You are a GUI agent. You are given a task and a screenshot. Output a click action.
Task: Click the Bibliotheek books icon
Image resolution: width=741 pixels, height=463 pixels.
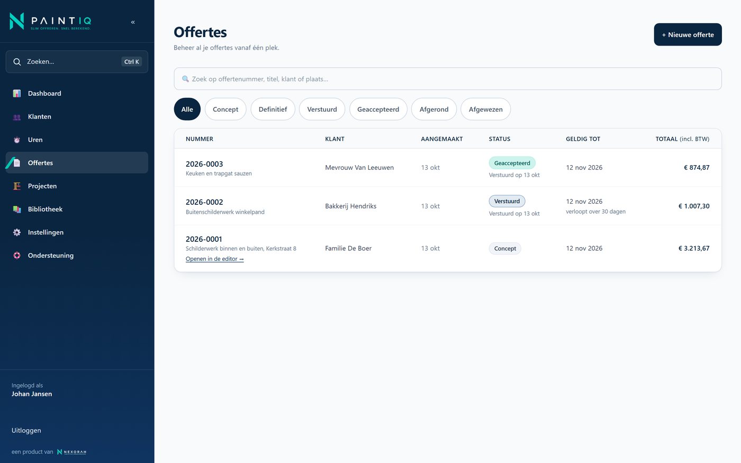point(17,210)
